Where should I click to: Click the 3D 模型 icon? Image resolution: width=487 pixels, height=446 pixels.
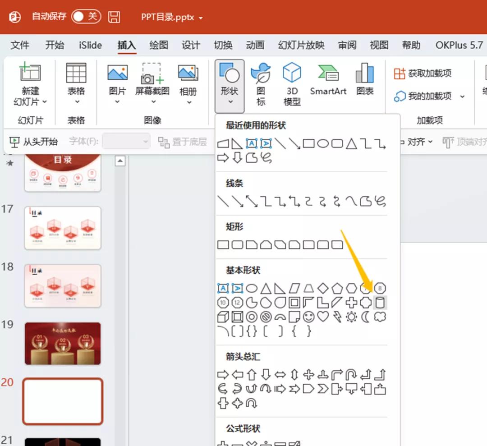[292, 84]
